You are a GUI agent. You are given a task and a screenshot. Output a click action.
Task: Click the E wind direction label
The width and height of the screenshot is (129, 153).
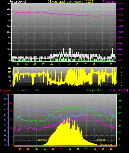121,81
